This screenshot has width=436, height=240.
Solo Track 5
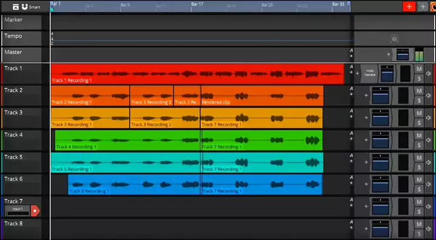tap(419, 167)
